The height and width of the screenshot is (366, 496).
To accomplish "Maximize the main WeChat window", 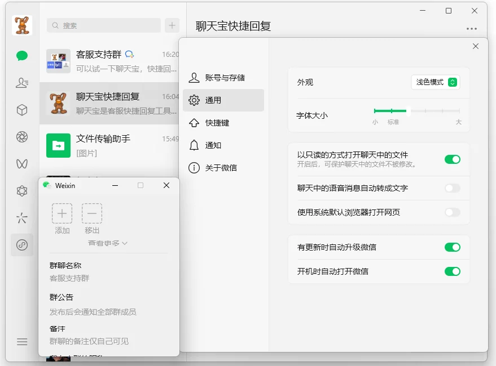I will [448, 11].
